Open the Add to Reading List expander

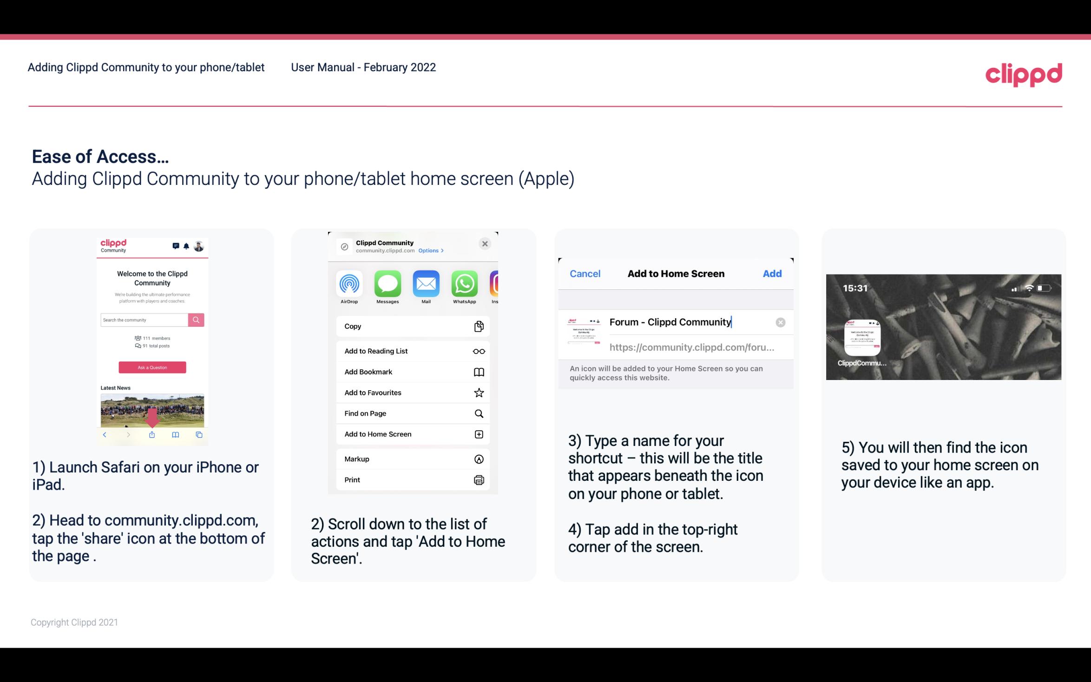(x=412, y=350)
